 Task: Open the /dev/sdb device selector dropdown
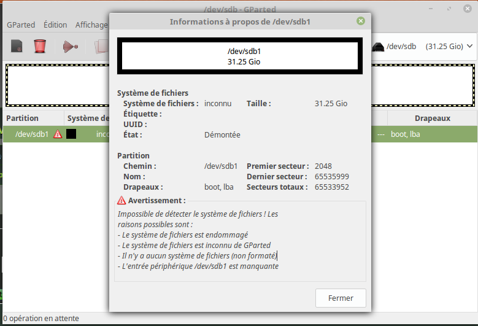(423, 47)
